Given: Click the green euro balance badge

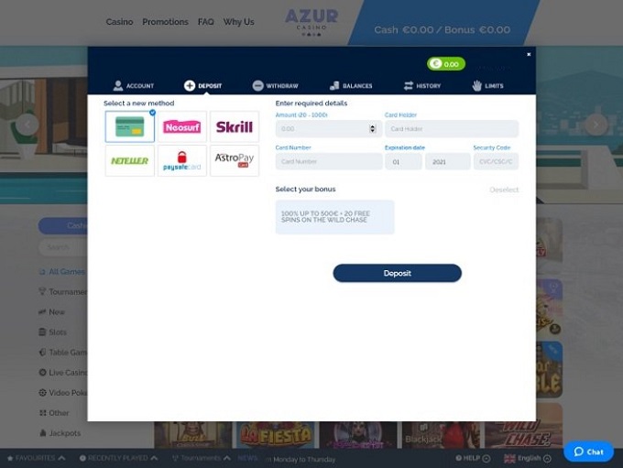Looking at the screenshot, I should (445, 64).
